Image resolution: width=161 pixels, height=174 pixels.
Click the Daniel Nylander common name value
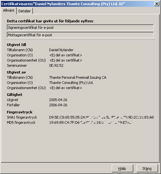click(x=61, y=50)
